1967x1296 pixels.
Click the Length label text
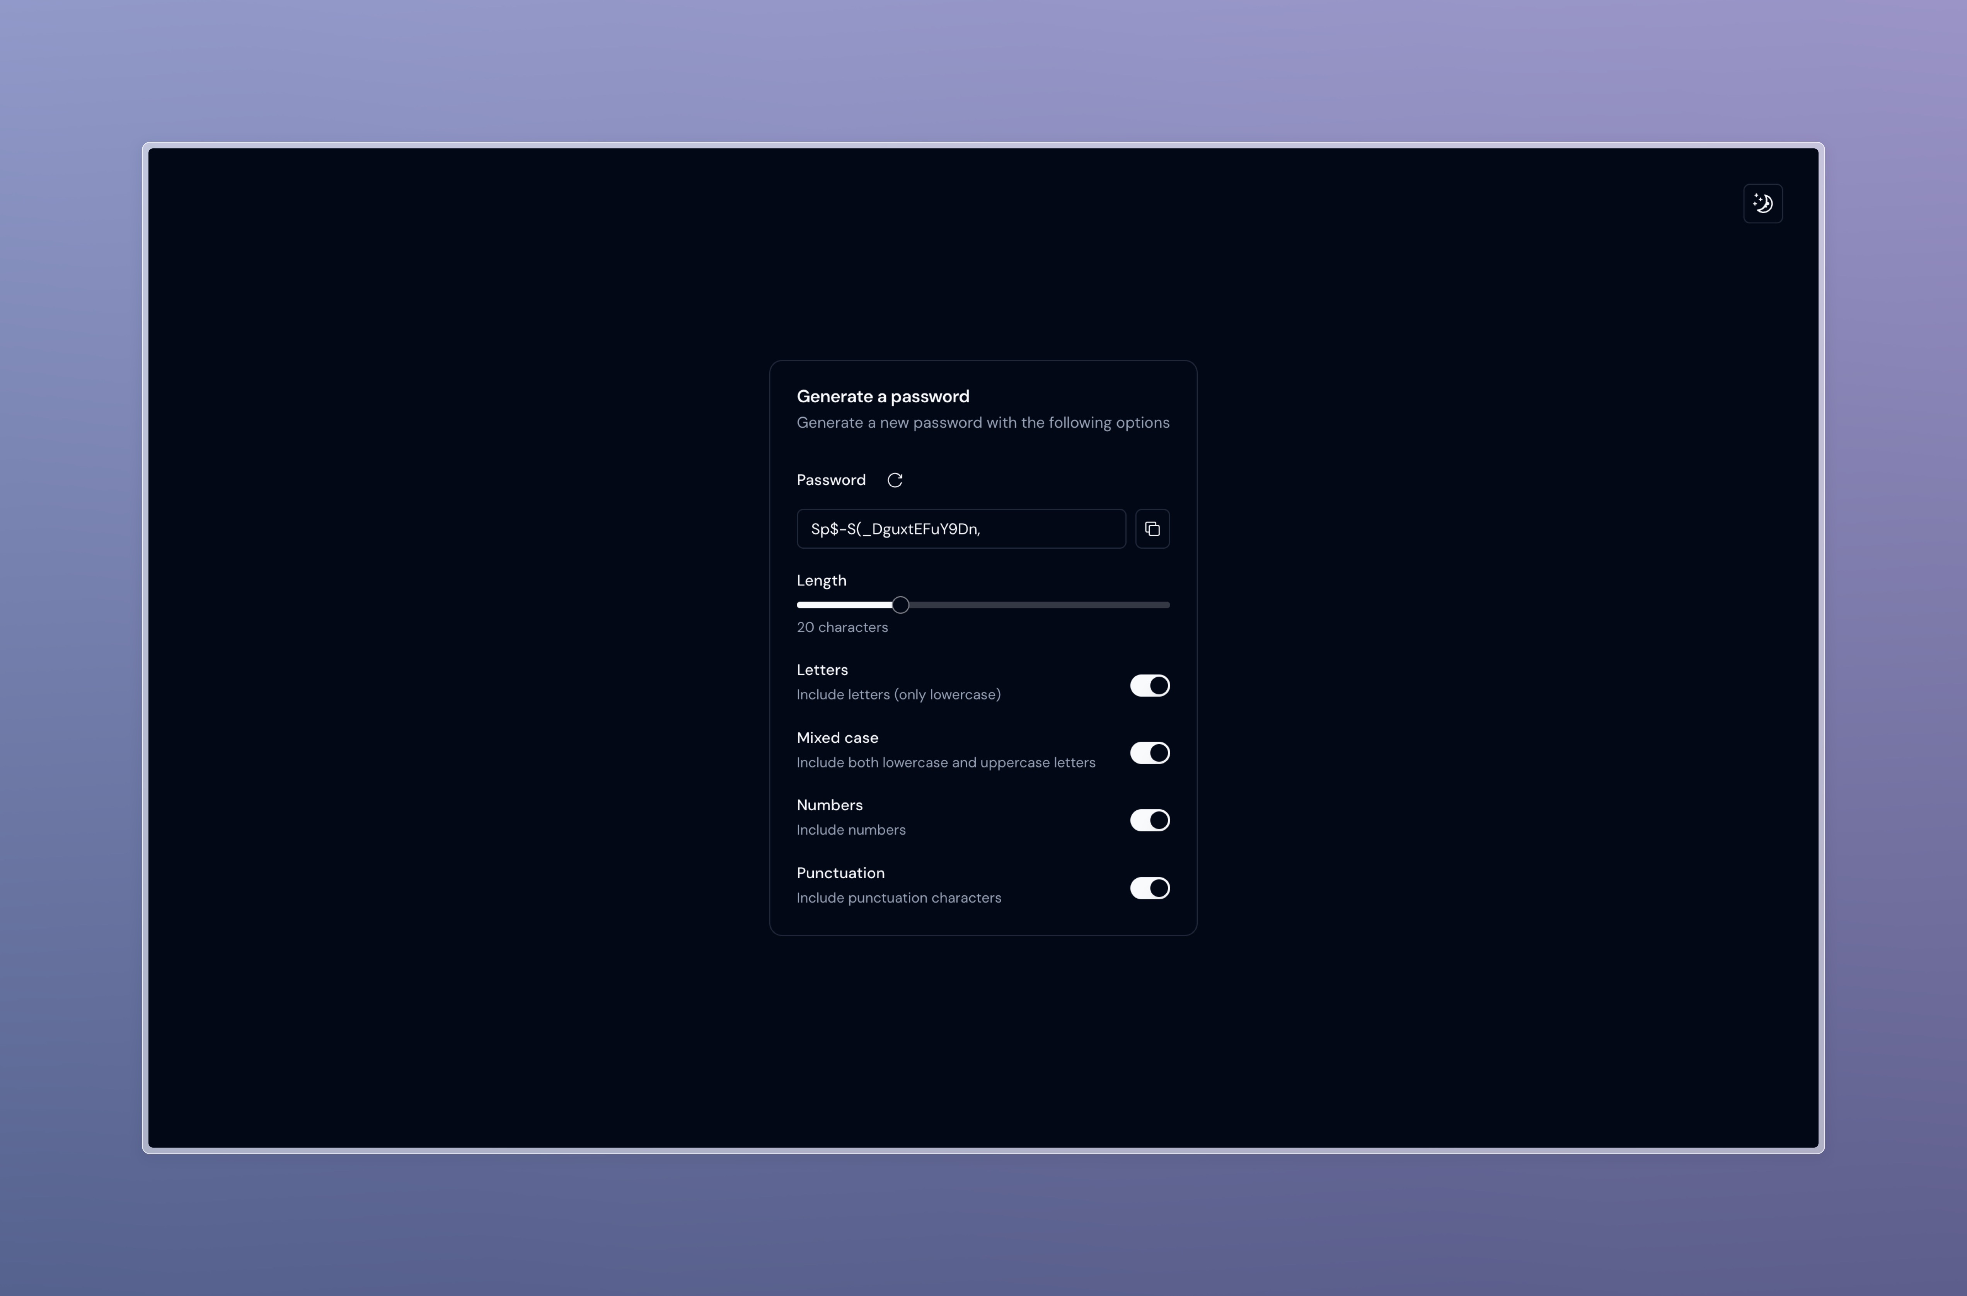point(821,580)
